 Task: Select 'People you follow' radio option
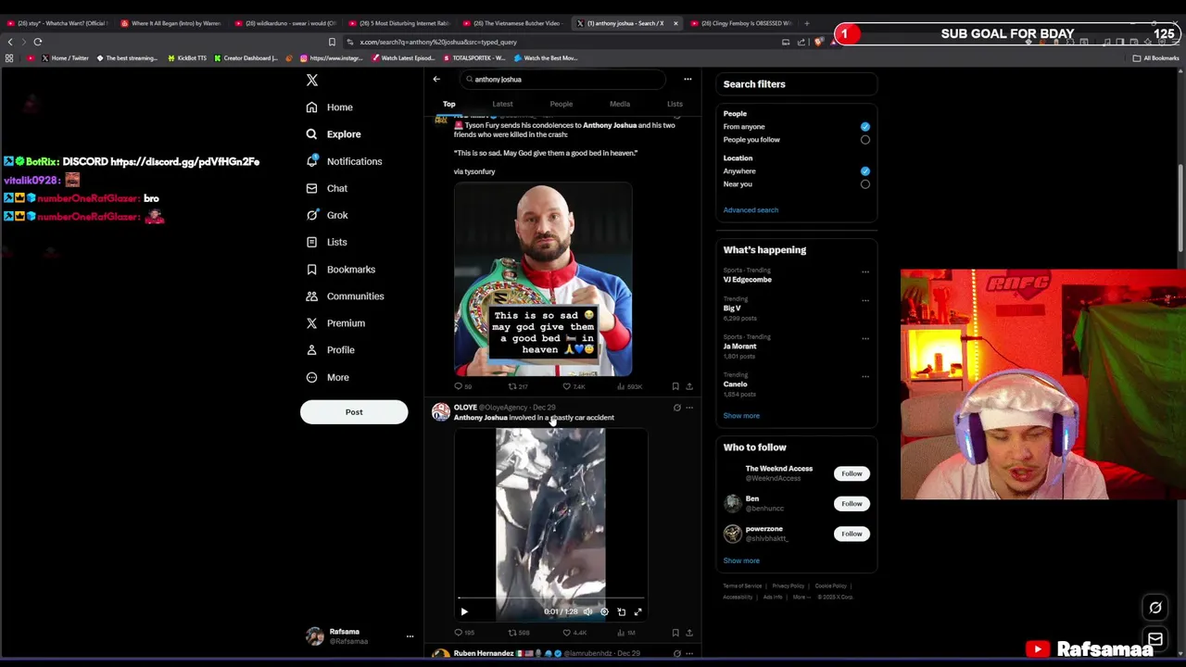864,140
